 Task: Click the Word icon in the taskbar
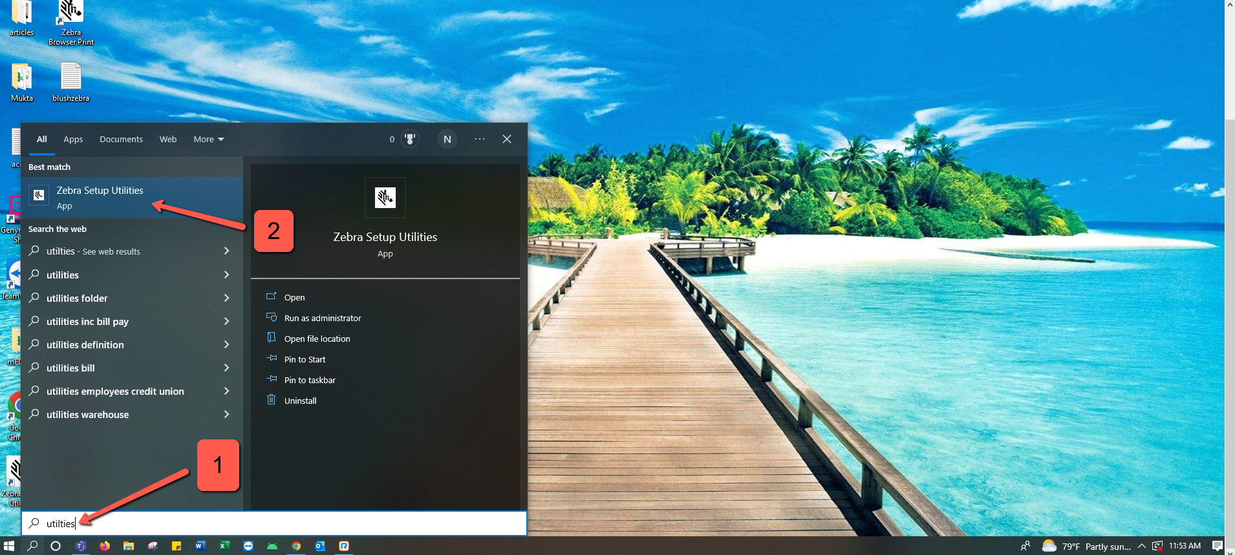coord(200,546)
